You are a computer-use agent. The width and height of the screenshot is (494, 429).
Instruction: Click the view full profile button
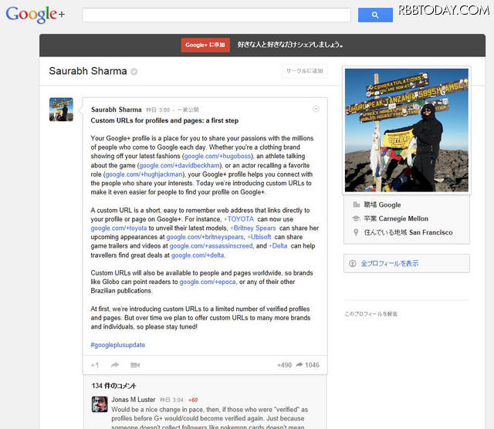coord(407,263)
